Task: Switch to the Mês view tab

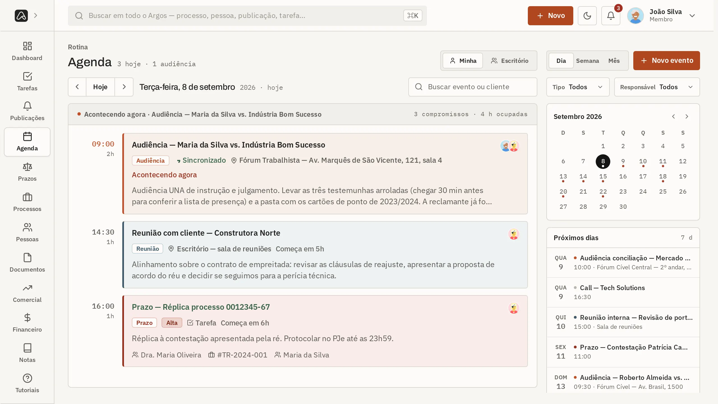Action: tap(614, 61)
